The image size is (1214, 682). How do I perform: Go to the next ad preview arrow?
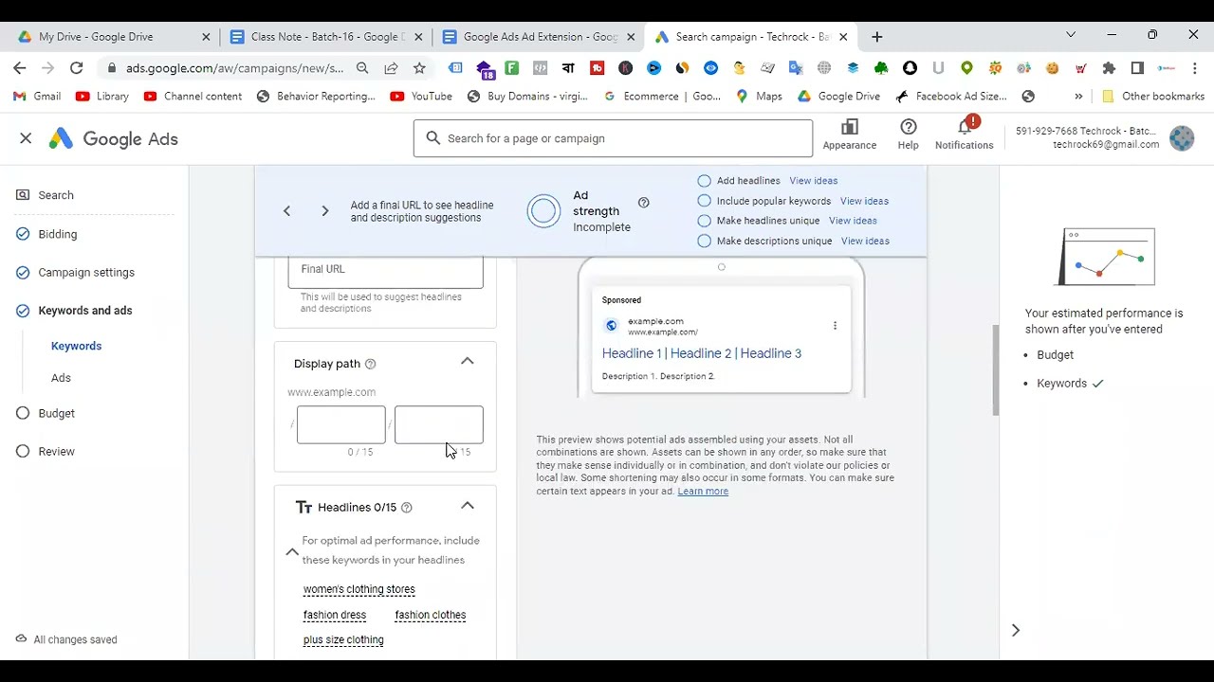pos(324,210)
